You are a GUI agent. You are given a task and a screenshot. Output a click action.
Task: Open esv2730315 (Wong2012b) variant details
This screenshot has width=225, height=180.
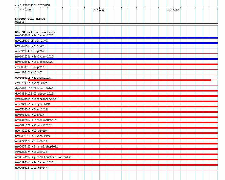[x=32, y=83]
